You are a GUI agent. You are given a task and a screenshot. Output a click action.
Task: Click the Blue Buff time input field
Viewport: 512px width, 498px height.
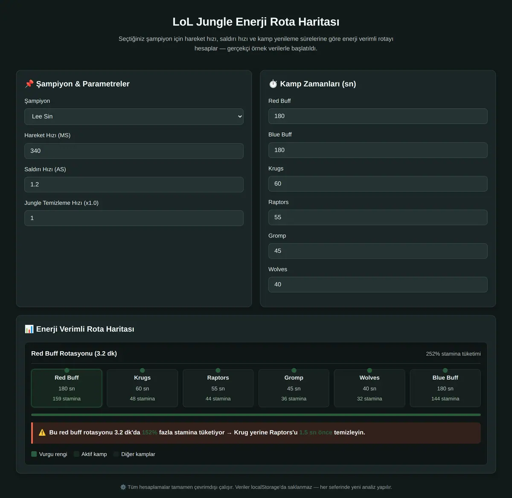point(378,150)
